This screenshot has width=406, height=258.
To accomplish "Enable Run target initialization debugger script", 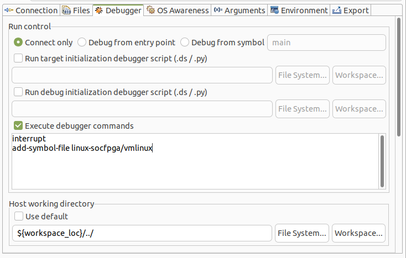I will tap(18, 58).
